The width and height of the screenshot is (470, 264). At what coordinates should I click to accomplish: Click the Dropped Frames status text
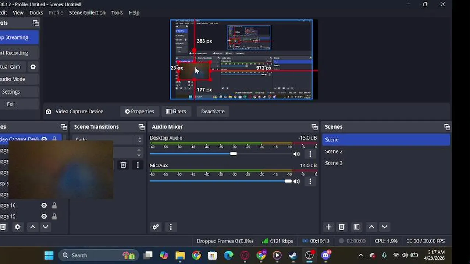225,241
